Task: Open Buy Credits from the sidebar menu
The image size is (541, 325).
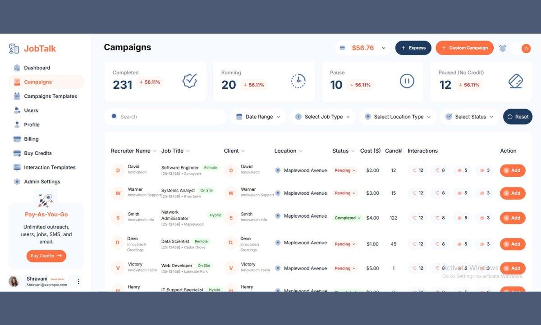Action: 38,153
